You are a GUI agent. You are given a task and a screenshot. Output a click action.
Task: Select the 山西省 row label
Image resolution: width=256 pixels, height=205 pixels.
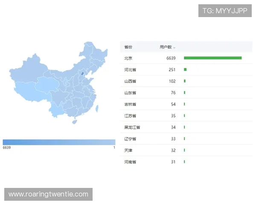pyautogui.click(x=130, y=81)
